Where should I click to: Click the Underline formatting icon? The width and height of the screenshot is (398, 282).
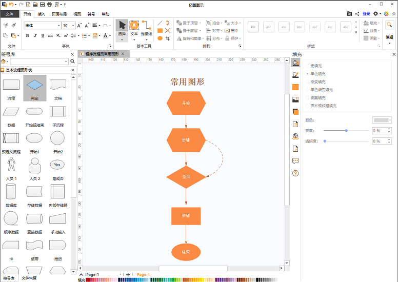(x=43, y=36)
